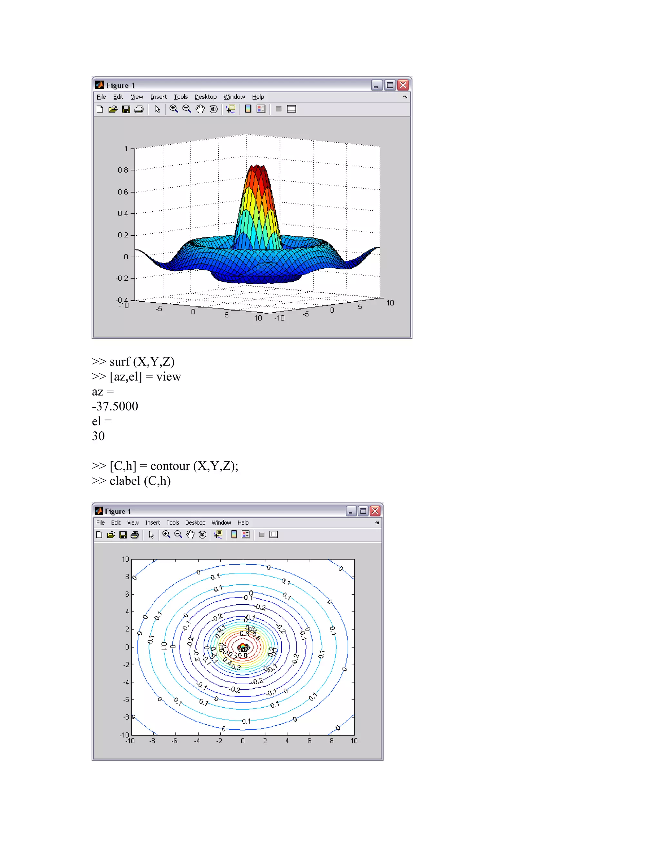Screen dimensions: 660x855
Task: Select Zoom Out tool in contour figure toolbar
Action: [178, 535]
